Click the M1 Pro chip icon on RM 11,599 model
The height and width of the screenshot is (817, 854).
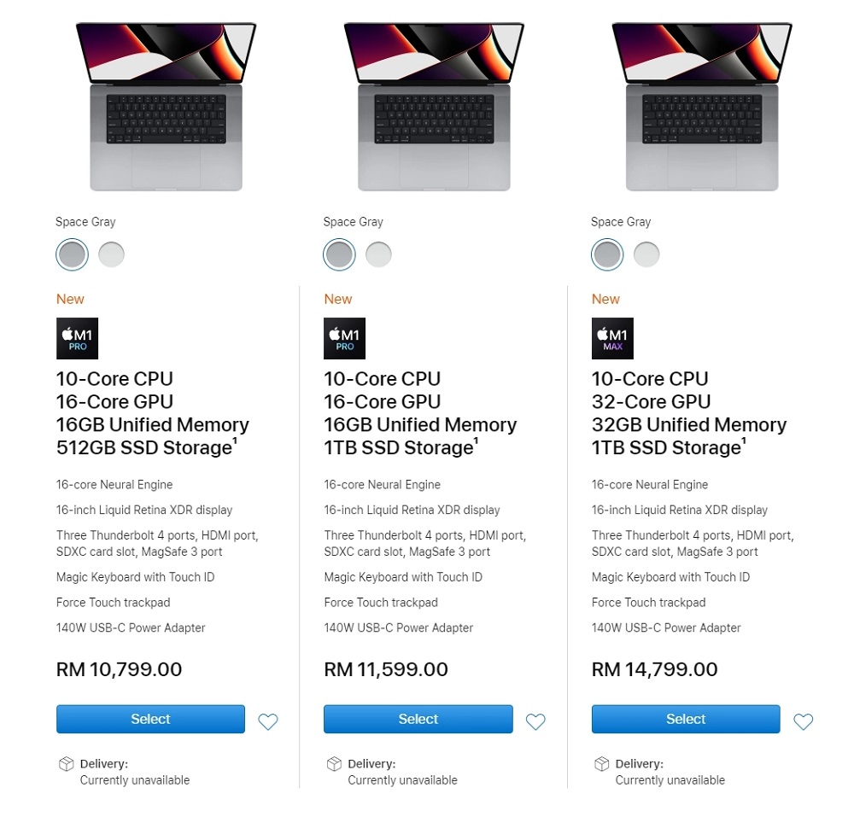345,339
